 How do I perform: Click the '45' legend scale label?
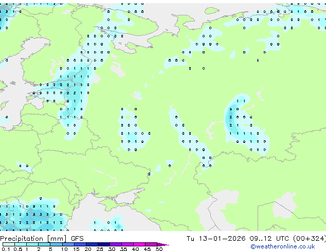(147, 249)
